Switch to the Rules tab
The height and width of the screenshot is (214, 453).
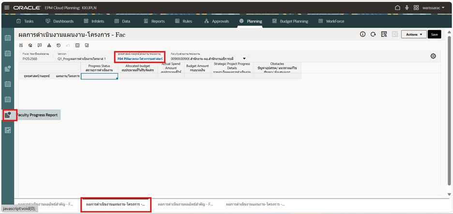click(x=183, y=21)
